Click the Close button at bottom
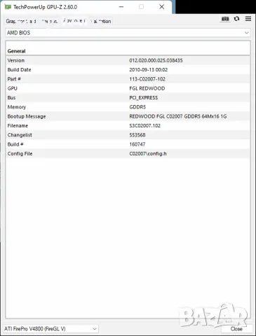The height and width of the screenshot is (336, 256). point(236,329)
